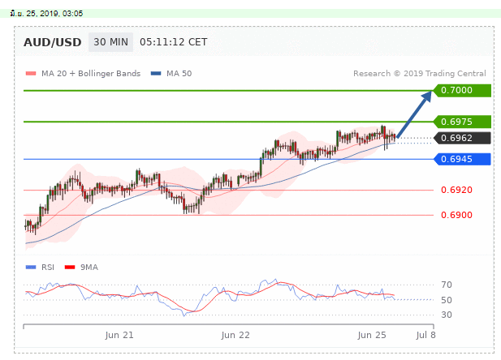
Task: Click the MA 50 legend label
Action: 179,74
